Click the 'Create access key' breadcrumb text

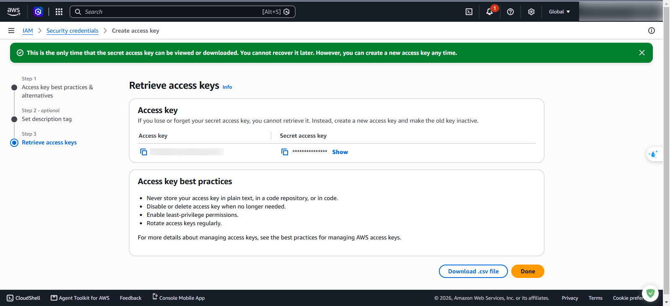click(135, 31)
